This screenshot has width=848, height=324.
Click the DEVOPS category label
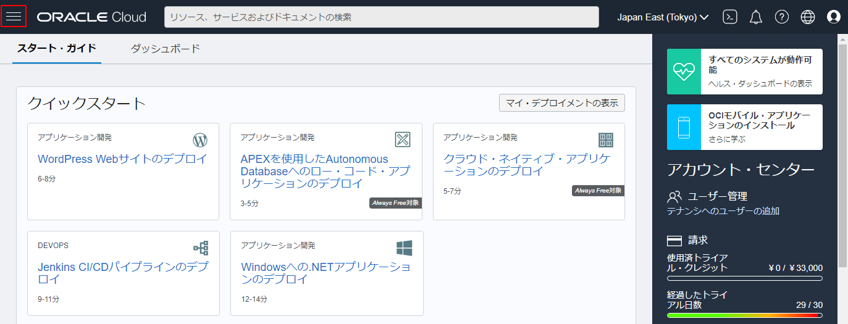[x=53, y=246]
